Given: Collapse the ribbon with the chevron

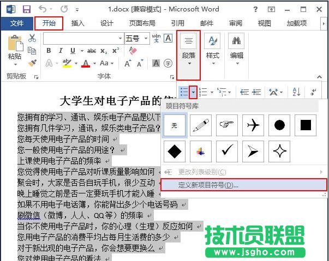Looking at the screenshot, I should tap(319, 77).
